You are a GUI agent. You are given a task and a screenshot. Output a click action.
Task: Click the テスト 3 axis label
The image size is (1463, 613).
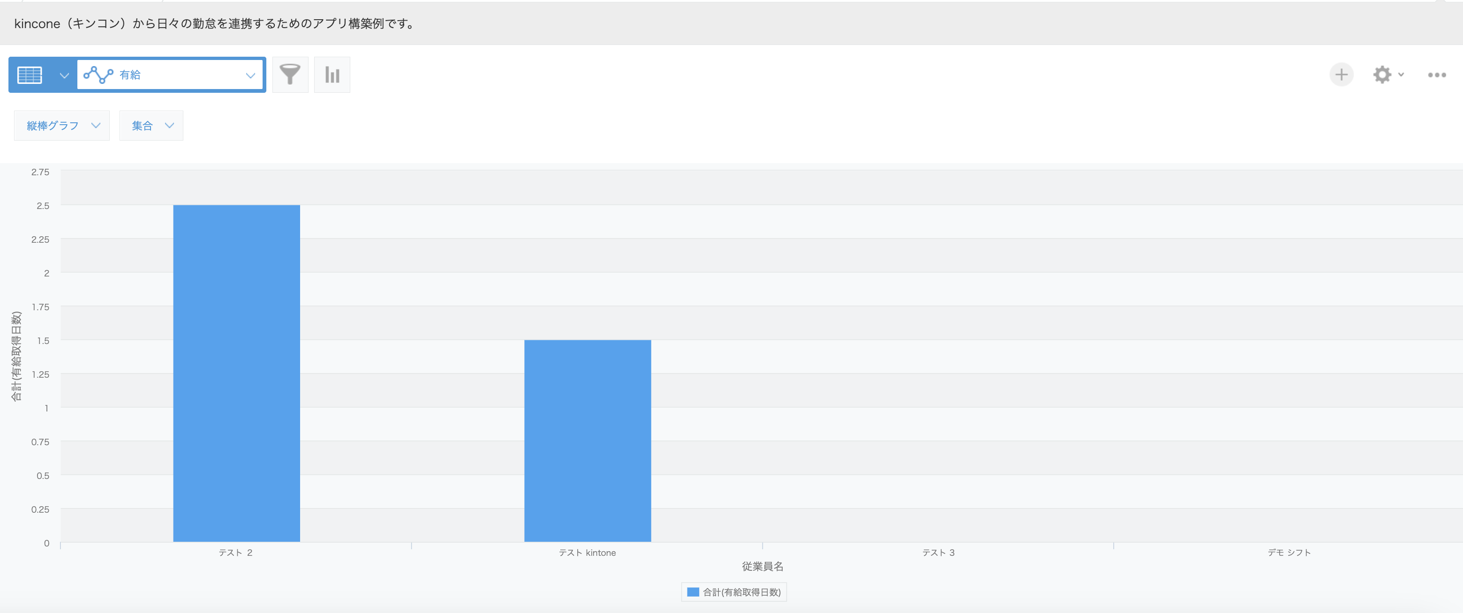(x=938, y=552)
